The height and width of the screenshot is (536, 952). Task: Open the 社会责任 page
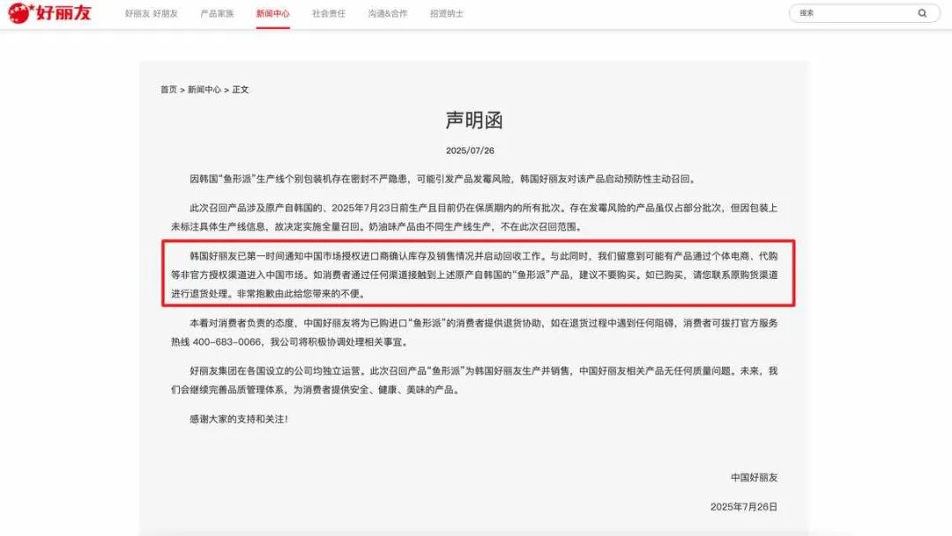pos(329,14)
